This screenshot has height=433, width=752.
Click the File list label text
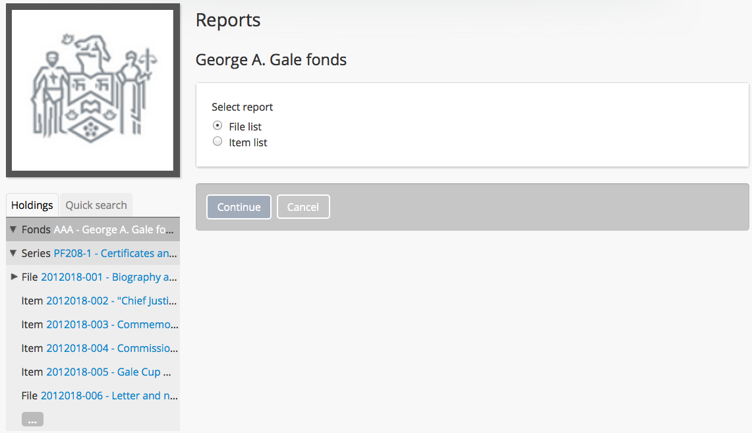tap(245, 127)
